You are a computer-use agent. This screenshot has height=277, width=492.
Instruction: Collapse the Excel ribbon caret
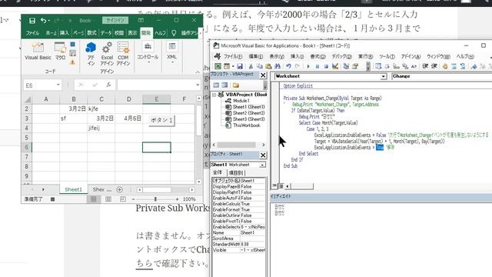198,72
